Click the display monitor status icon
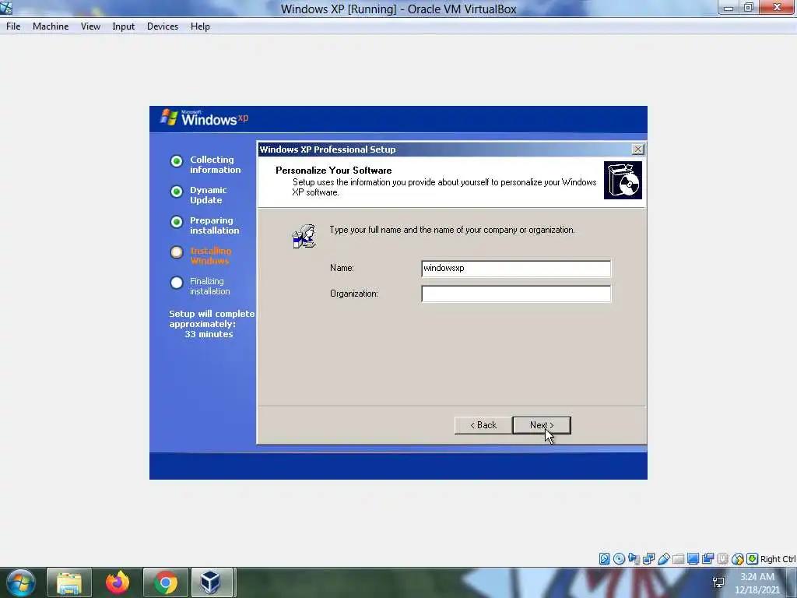Viewport: 797px width, 598px height. pos(693,559)
